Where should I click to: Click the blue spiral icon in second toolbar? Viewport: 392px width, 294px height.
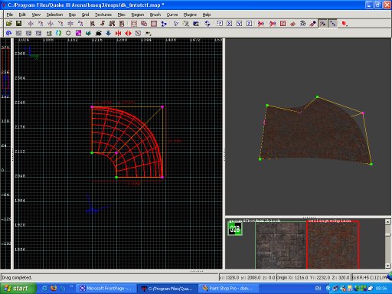point(8,33)
